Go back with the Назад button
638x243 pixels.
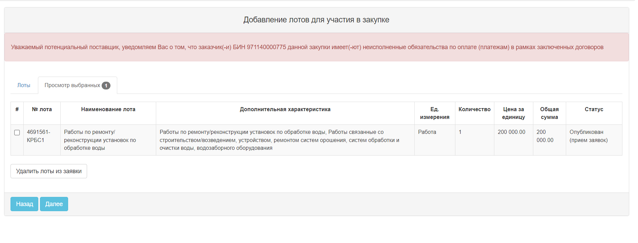(x=24, y=204)
